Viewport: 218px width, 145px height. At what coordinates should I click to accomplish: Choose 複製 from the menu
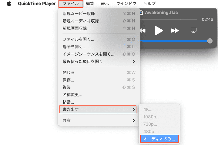[99, 87]
